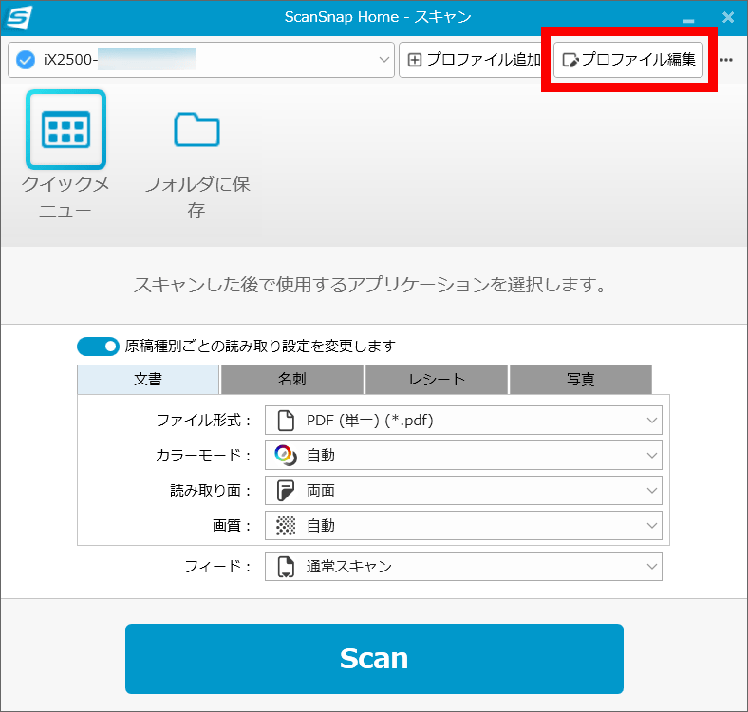The width and height of the screenshot is (748, 712).
Task: Click the color wheel icon in color mode field
Action: pyautogui.click(x=286, y=456)
